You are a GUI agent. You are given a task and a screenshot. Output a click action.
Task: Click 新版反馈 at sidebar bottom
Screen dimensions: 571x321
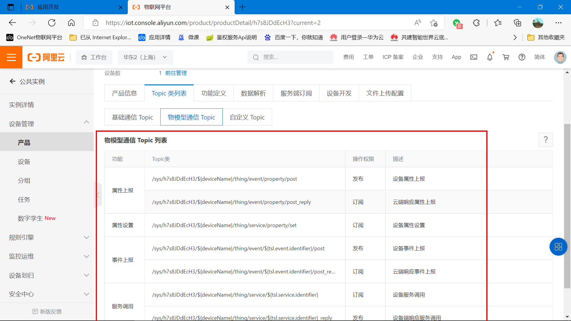pos(47,311)
